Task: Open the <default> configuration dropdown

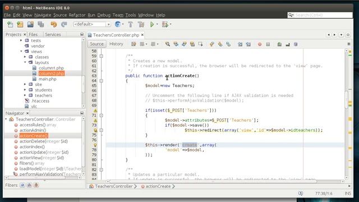Action: pyautogui.click(x=92, y=24)
